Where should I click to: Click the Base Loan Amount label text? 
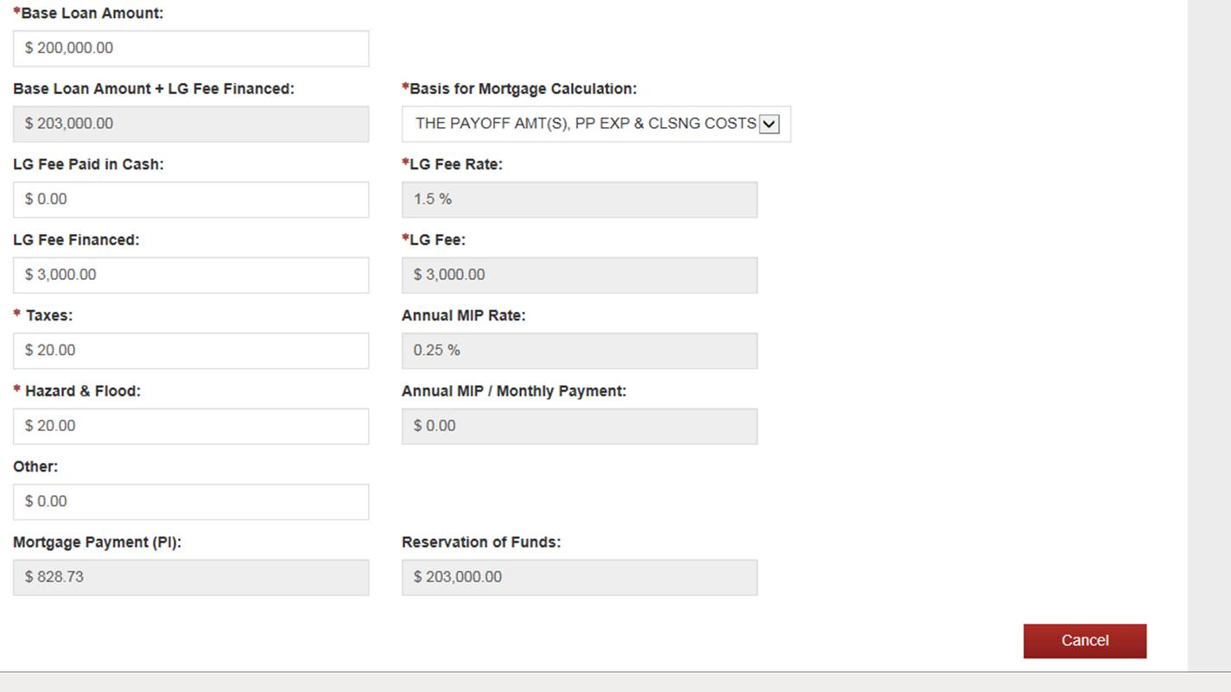click(92, 14)
